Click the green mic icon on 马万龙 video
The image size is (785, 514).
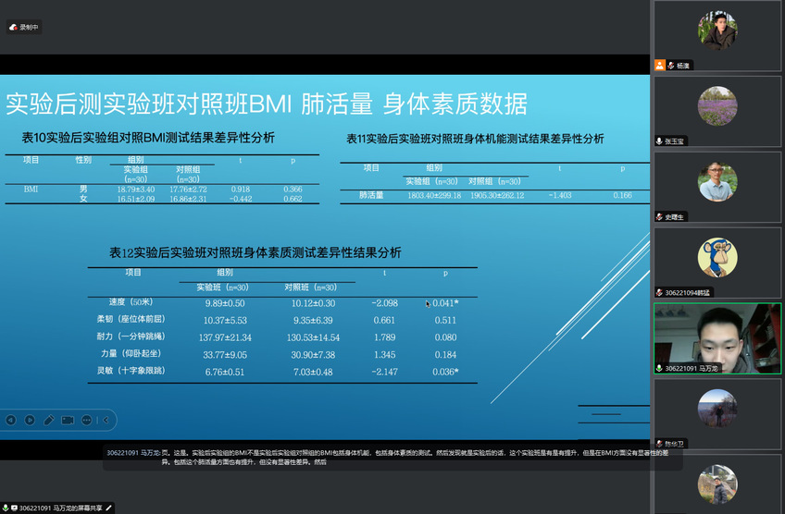tap(659, 368)
